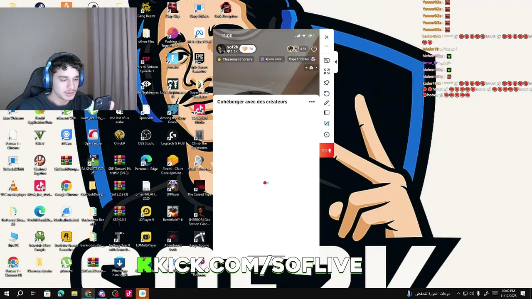
Task: Click the picture-in-picture icon in the side toolbar
Action: pos(327,61)
